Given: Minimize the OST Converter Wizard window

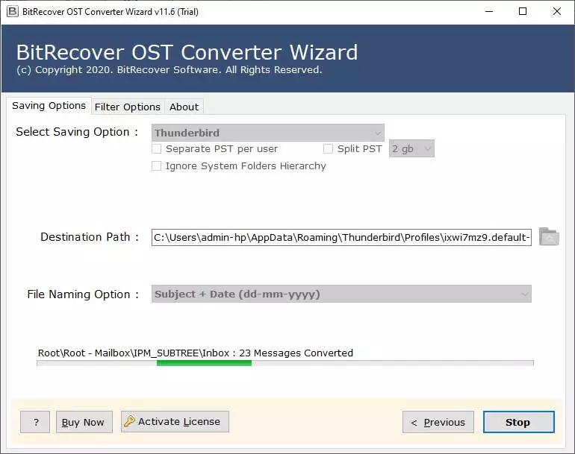Looking at the screenshot, I should [489, 11].
